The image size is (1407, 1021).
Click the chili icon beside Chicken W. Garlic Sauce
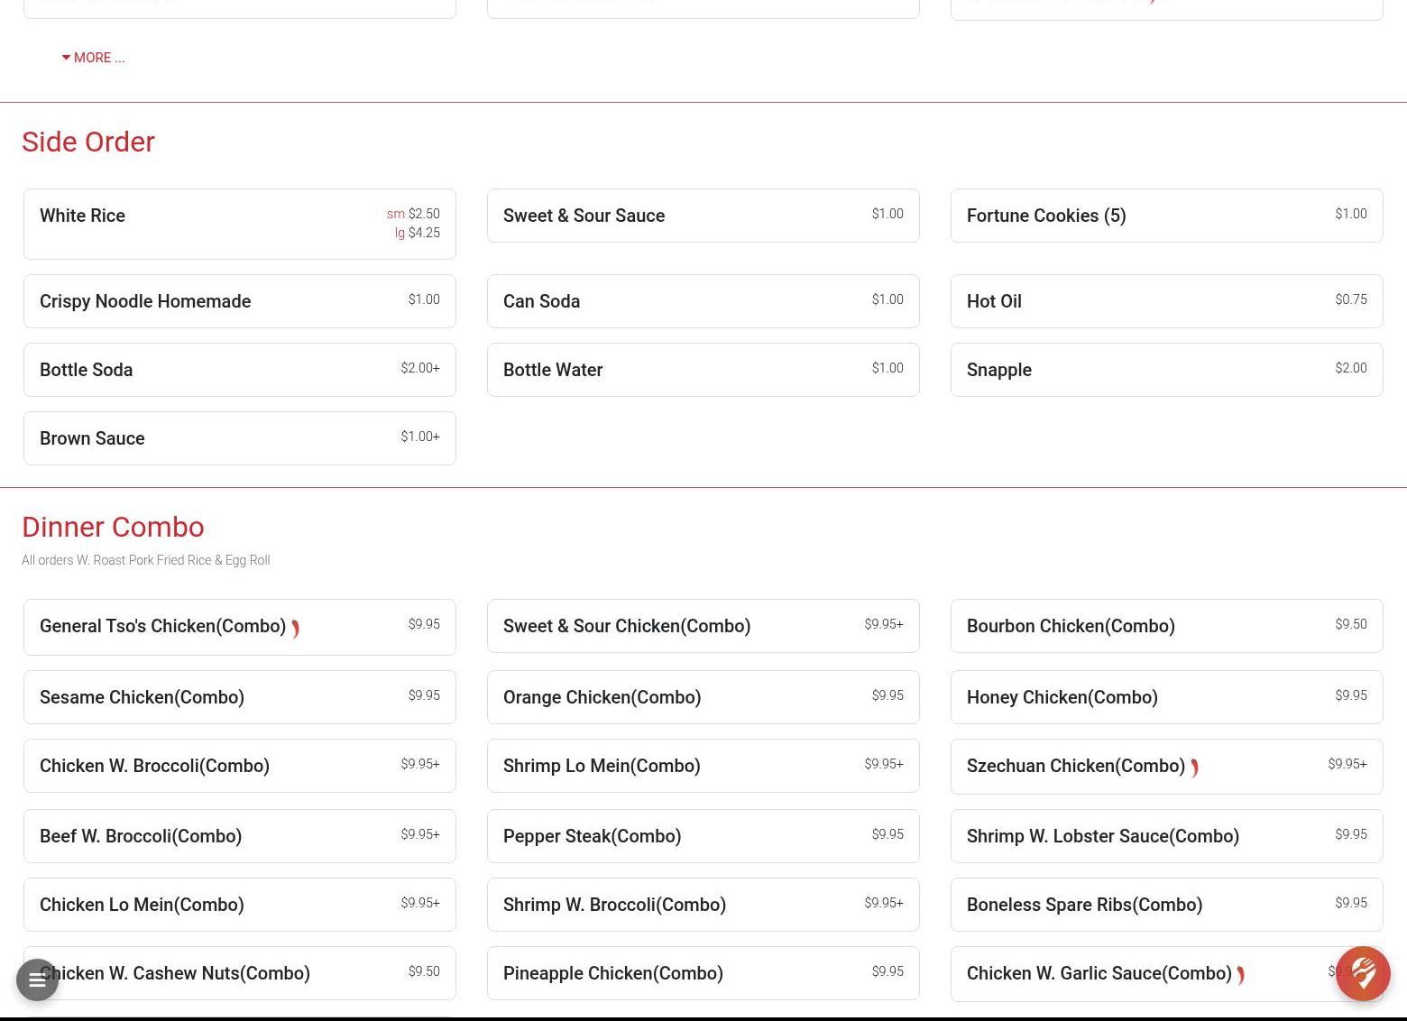click(x=1241, y=975)
